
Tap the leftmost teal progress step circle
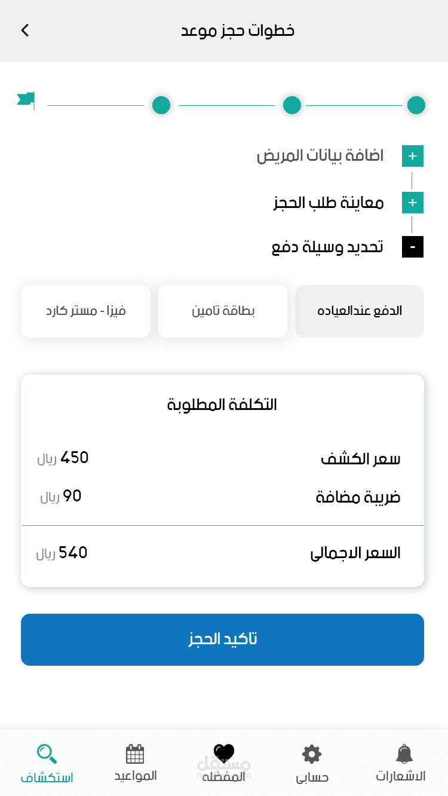point(161,105)
